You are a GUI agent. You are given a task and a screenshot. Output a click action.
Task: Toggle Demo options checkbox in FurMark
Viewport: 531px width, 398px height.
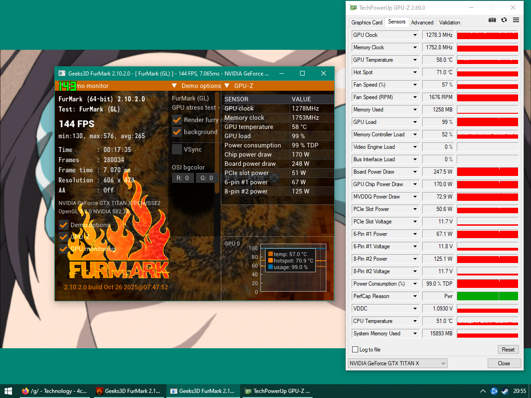(x=63, y=225)
